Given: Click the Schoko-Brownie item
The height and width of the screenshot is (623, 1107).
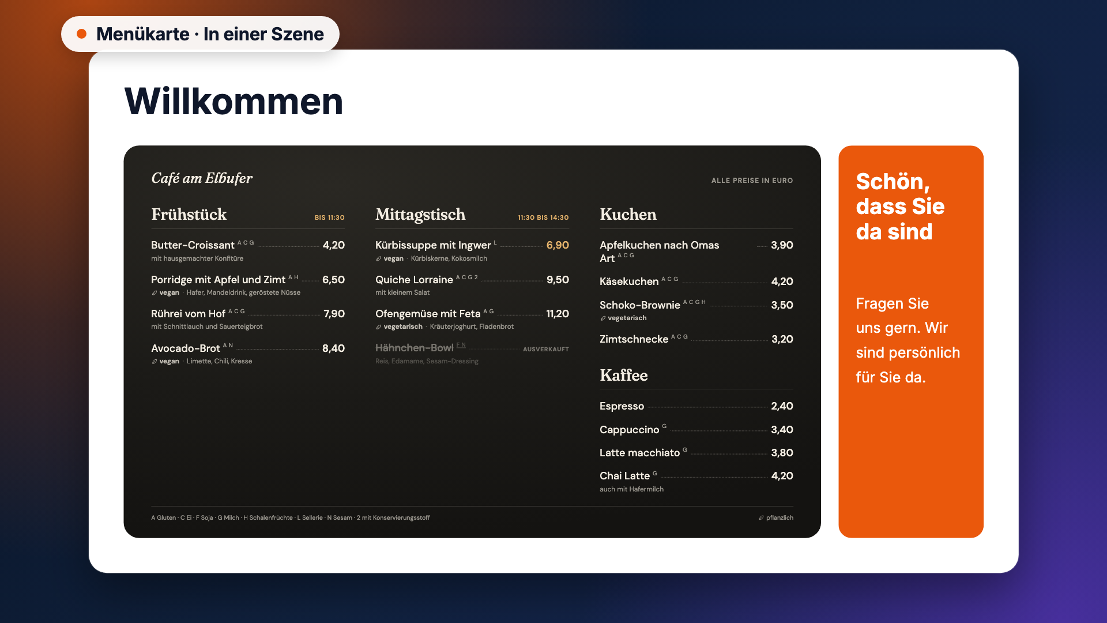Looking at the screenshot, I should [639, 305].
